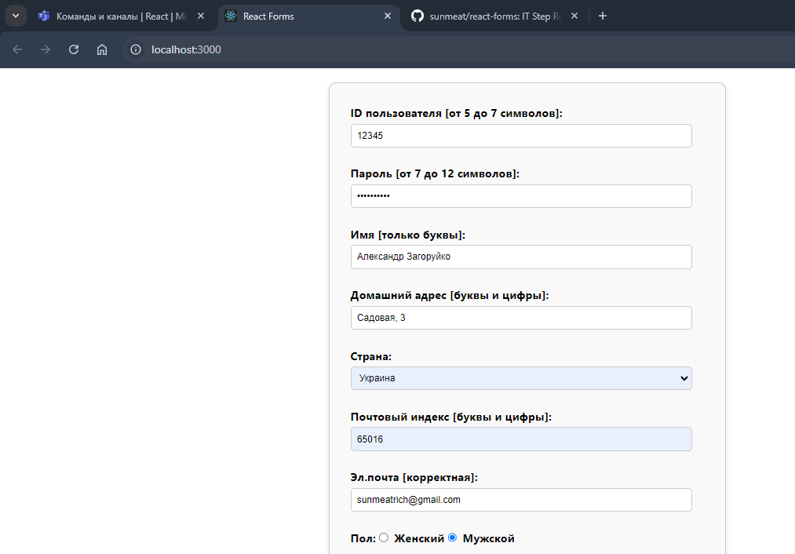Open a new browser tab
The width and height of the screenshot is (795, 554).
pyautogui.click(x=603, y=16)
